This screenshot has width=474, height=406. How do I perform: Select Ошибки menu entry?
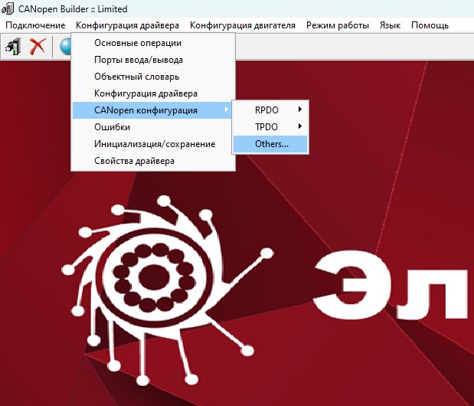[x=153, y=127]
